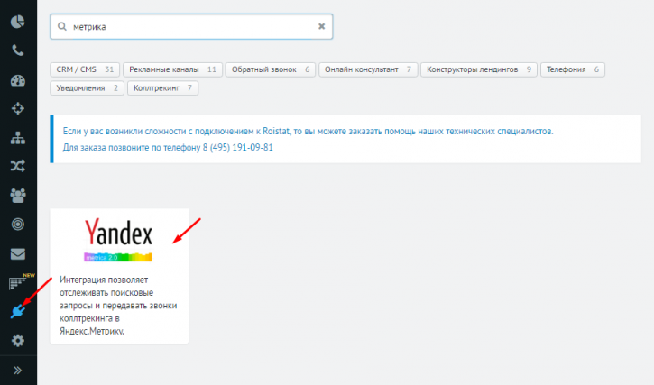Click the crosshair target sidebar icon

coord(17,109)
